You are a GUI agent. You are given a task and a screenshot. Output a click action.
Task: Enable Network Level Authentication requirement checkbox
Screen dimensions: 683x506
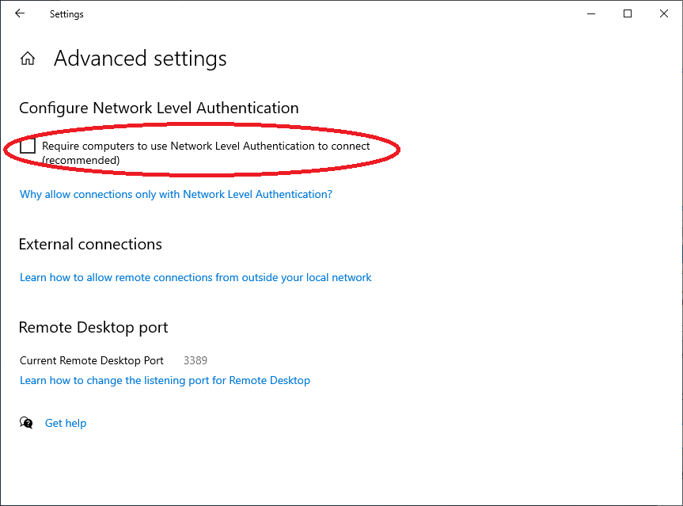pos(27,146)
